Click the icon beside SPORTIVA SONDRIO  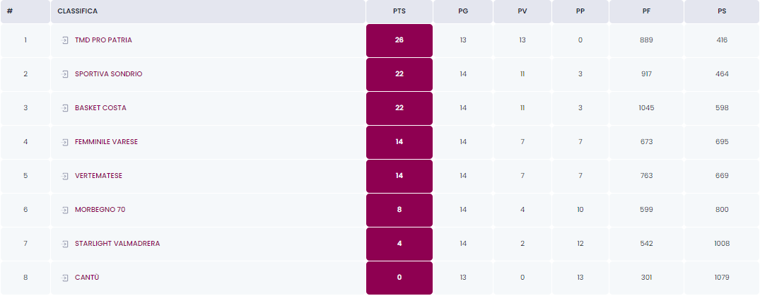pos(65,74)
